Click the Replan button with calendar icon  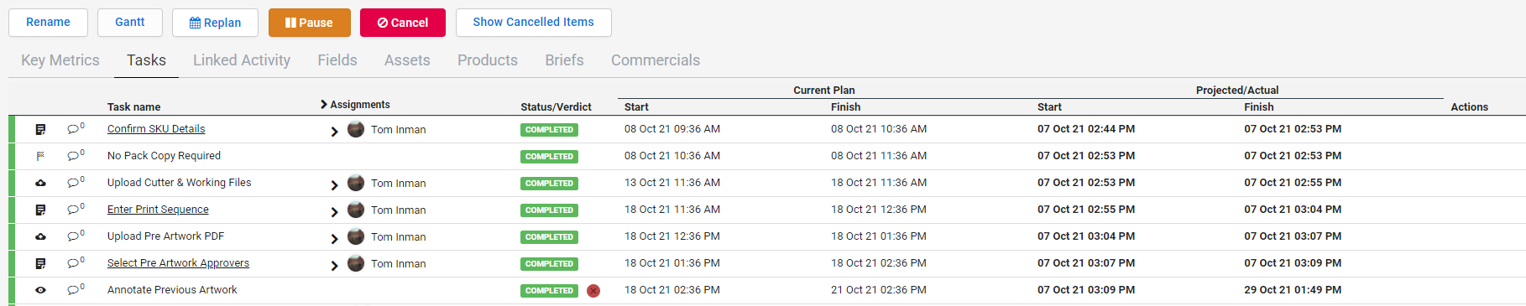[x=215, y=23]
